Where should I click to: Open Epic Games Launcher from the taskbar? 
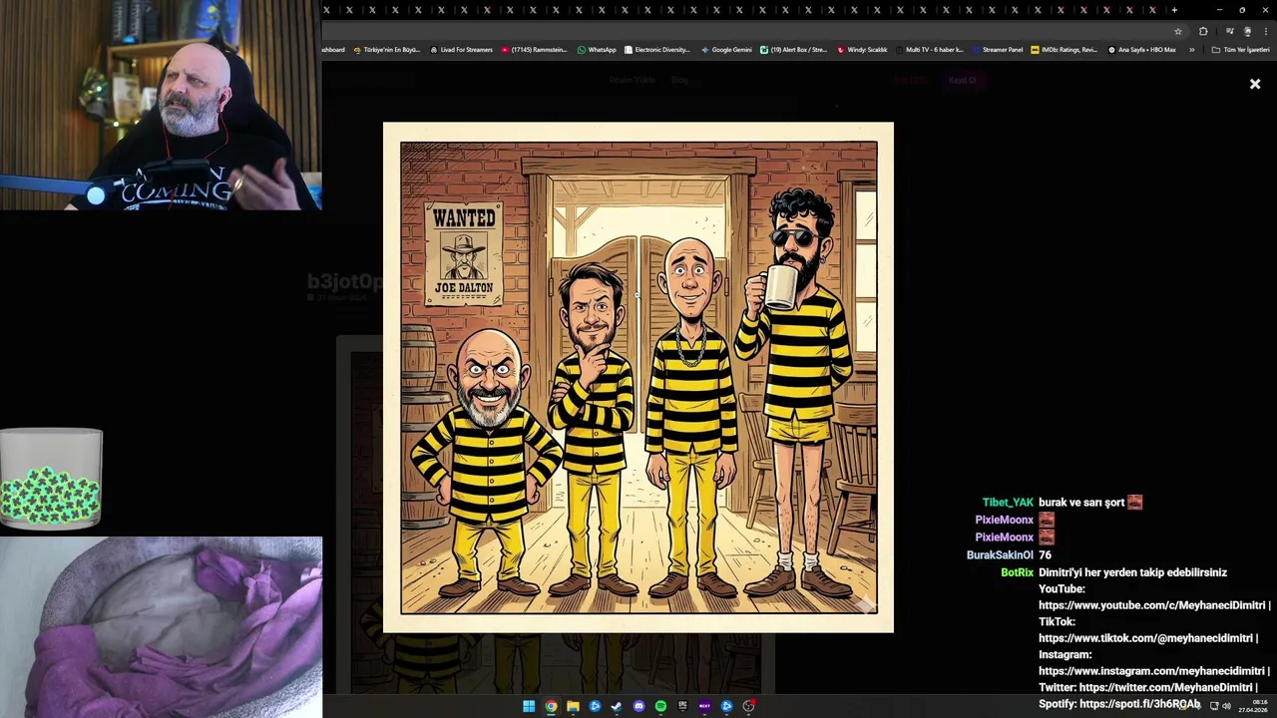[682, 706]
